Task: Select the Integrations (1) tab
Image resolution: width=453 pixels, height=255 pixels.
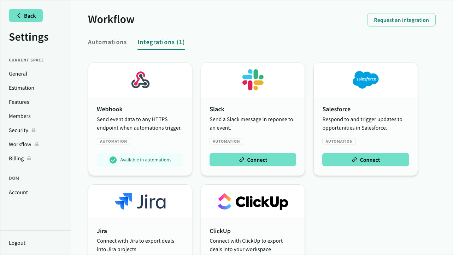Action: coord(161,42)
